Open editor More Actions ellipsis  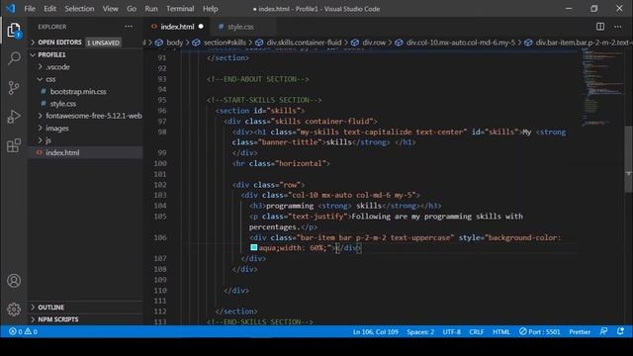point(617,27)
